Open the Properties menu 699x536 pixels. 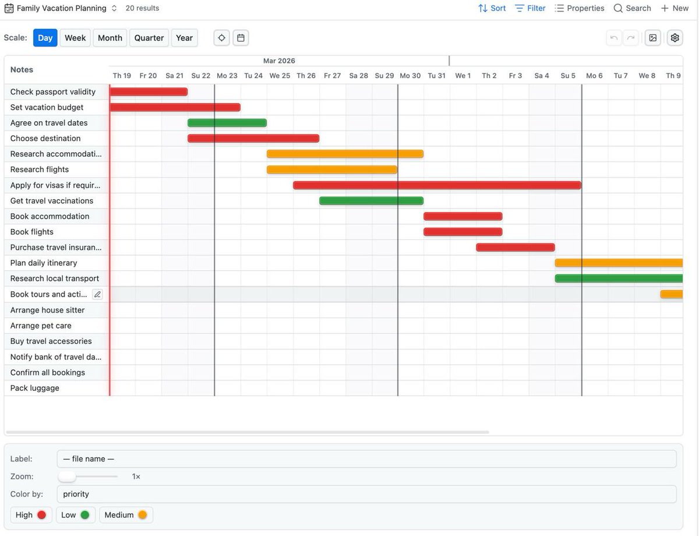(580, 8)
